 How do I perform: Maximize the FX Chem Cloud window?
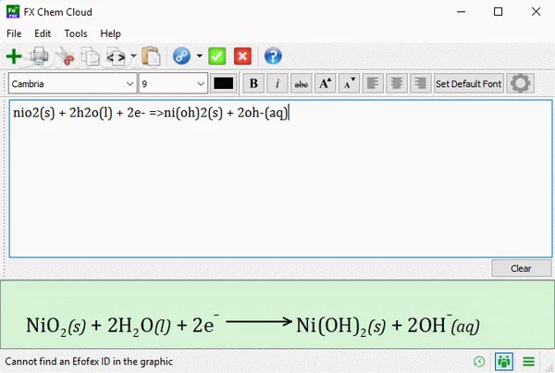pos(498,12)
